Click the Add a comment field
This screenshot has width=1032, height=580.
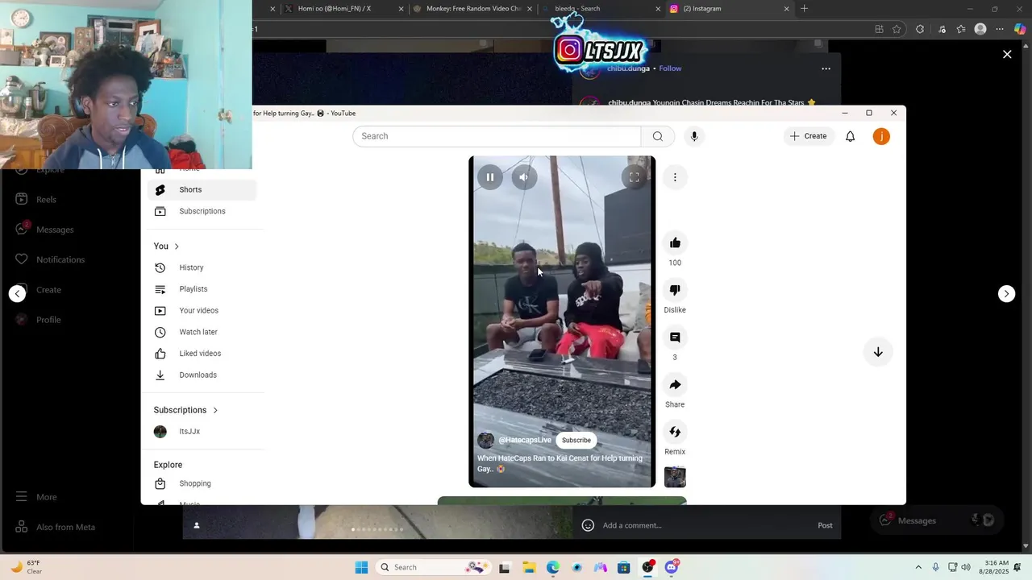click(705, 525)
